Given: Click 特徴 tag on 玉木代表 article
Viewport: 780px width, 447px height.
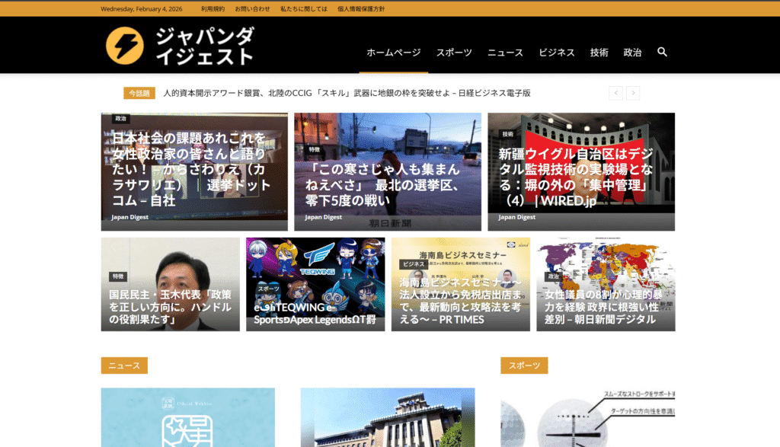Looking at the screenshot, I should pyautogui.click(x=118, y=276).
